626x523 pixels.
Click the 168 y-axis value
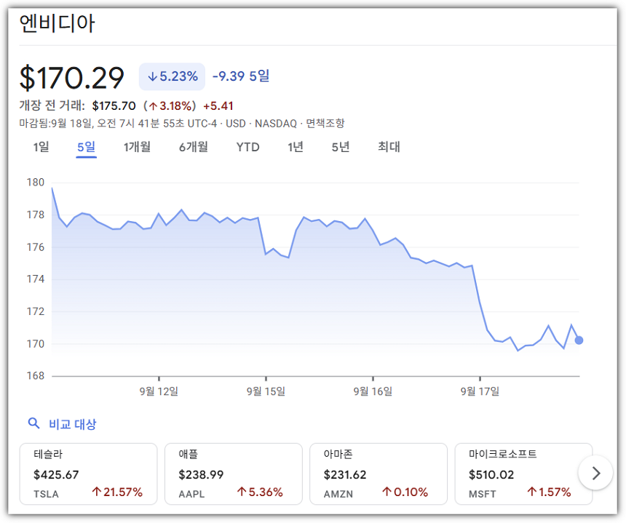click(36, 376)
